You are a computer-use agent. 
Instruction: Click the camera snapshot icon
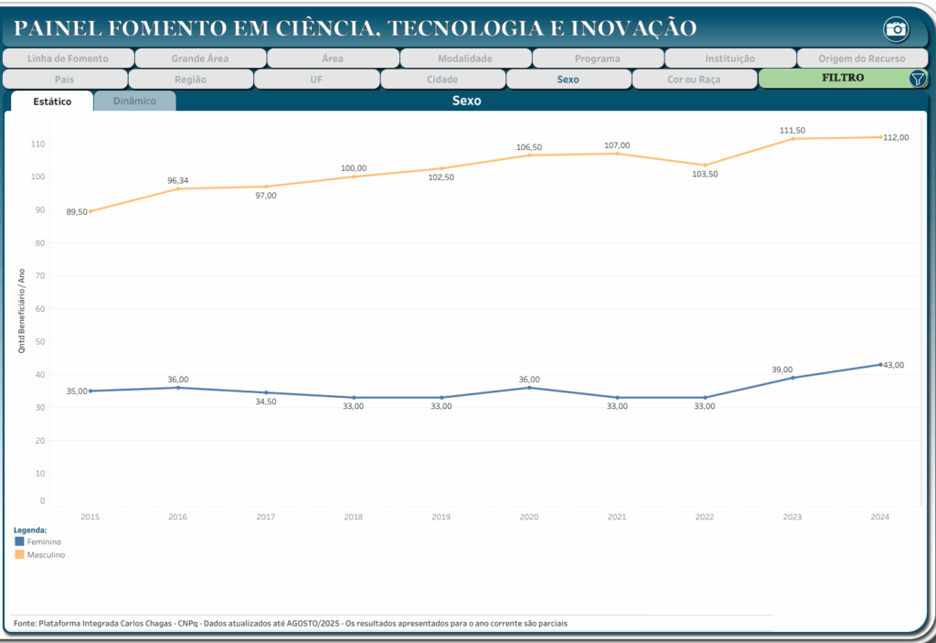(897, 29)
